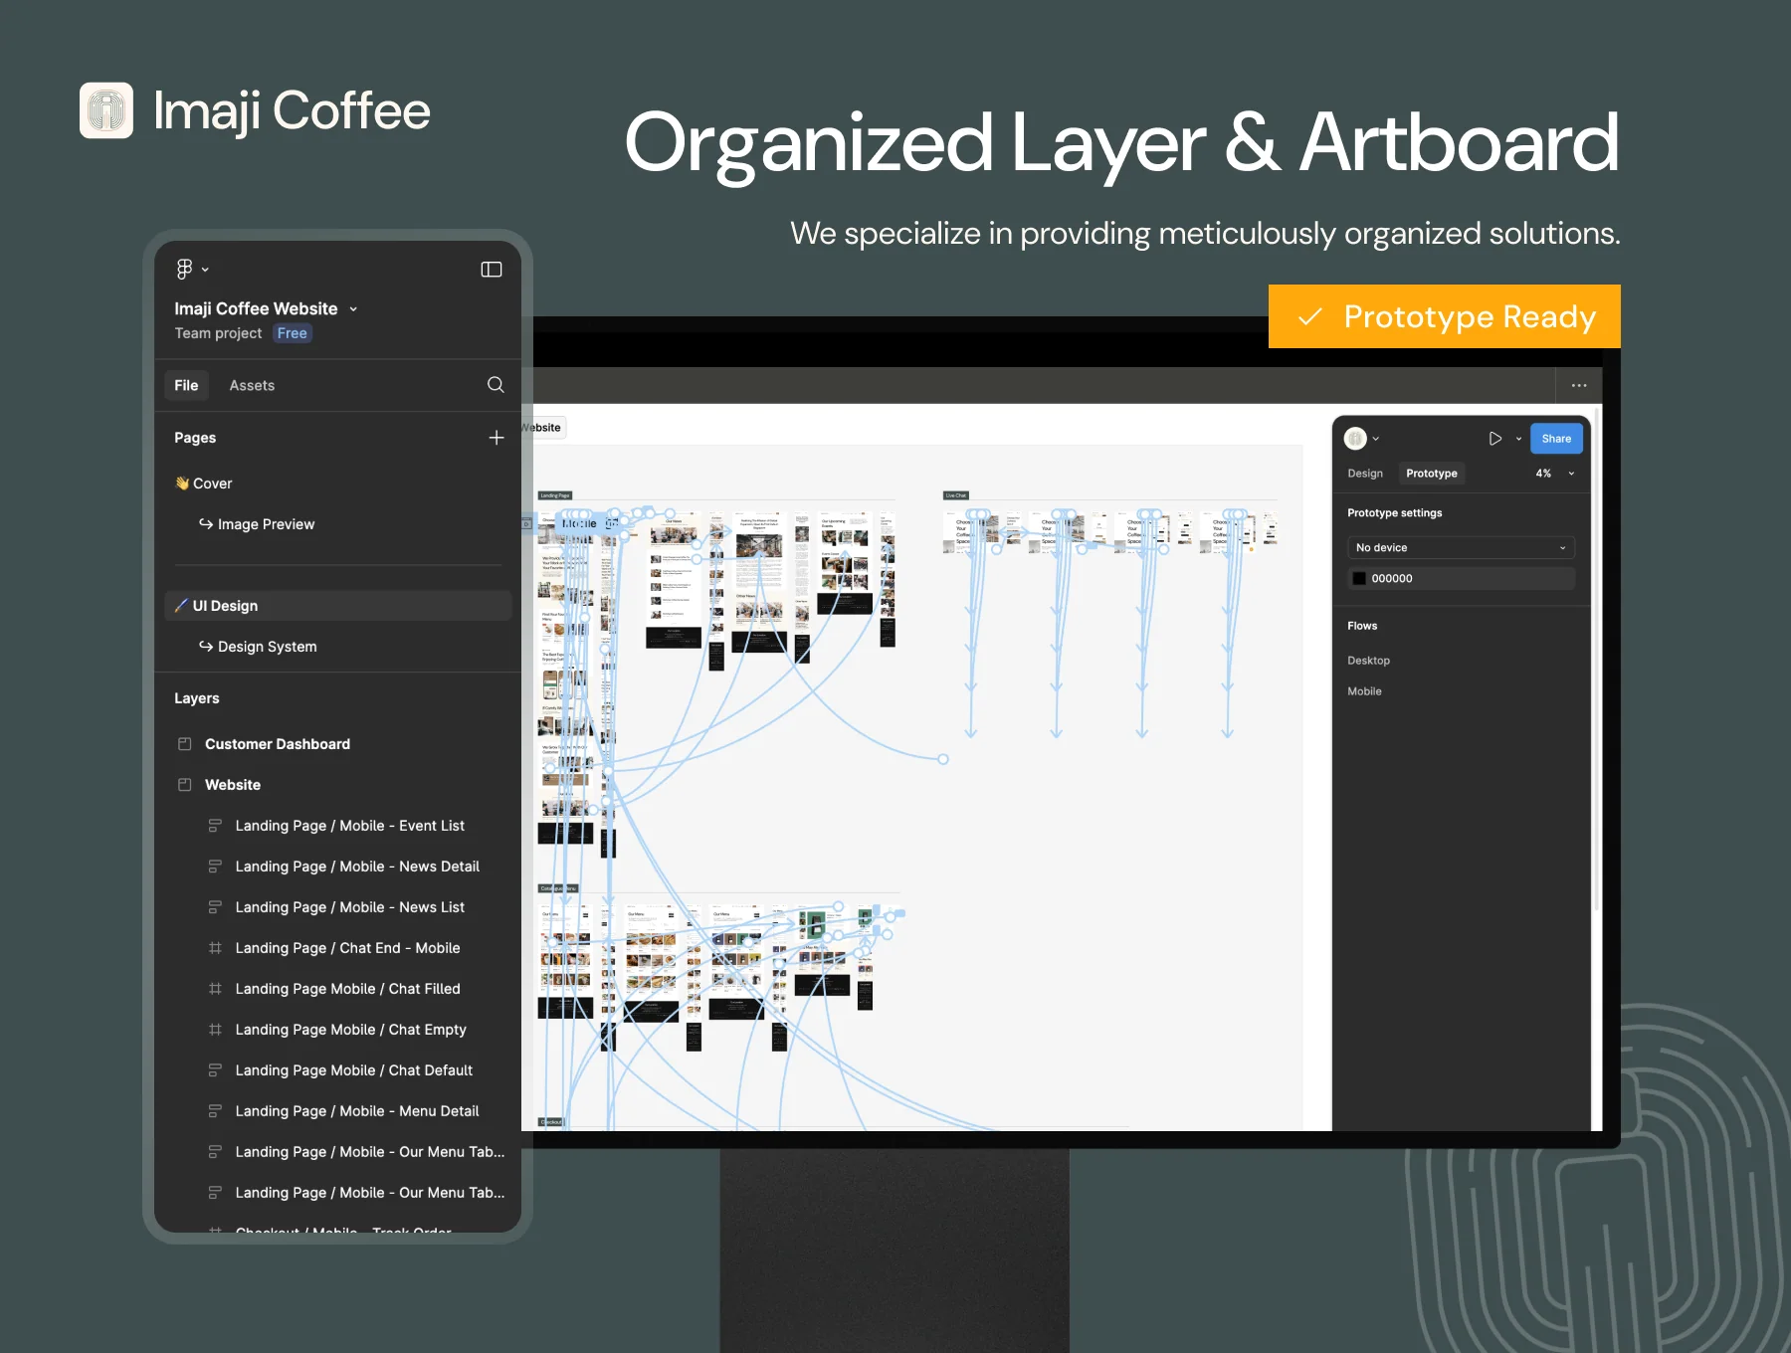Click the icon beside Mobile - Menu Detail layer

point(215,1111)
